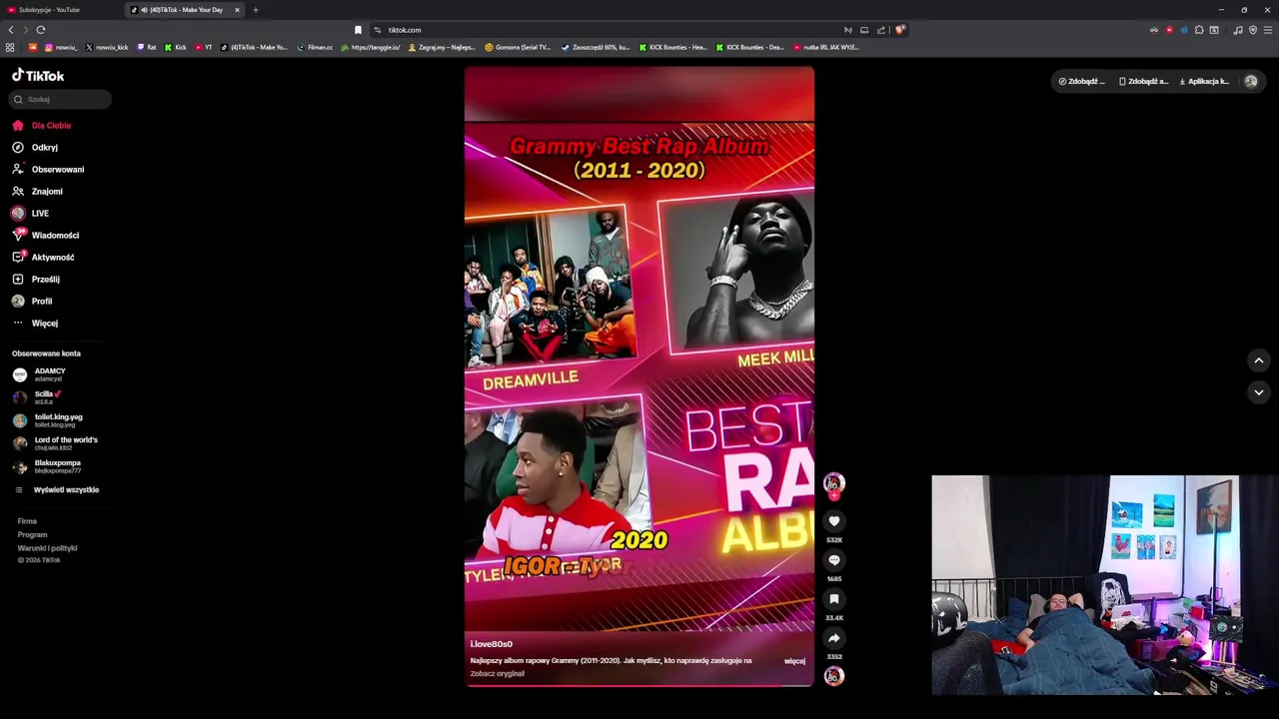Image resolution: width=1279 pixels, height=719 pixels.
Task: Go to previous video arrow
Action: [x=1259, y=360]
